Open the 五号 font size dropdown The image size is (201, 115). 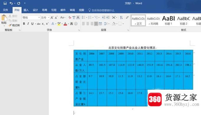[x=49, y=18]
